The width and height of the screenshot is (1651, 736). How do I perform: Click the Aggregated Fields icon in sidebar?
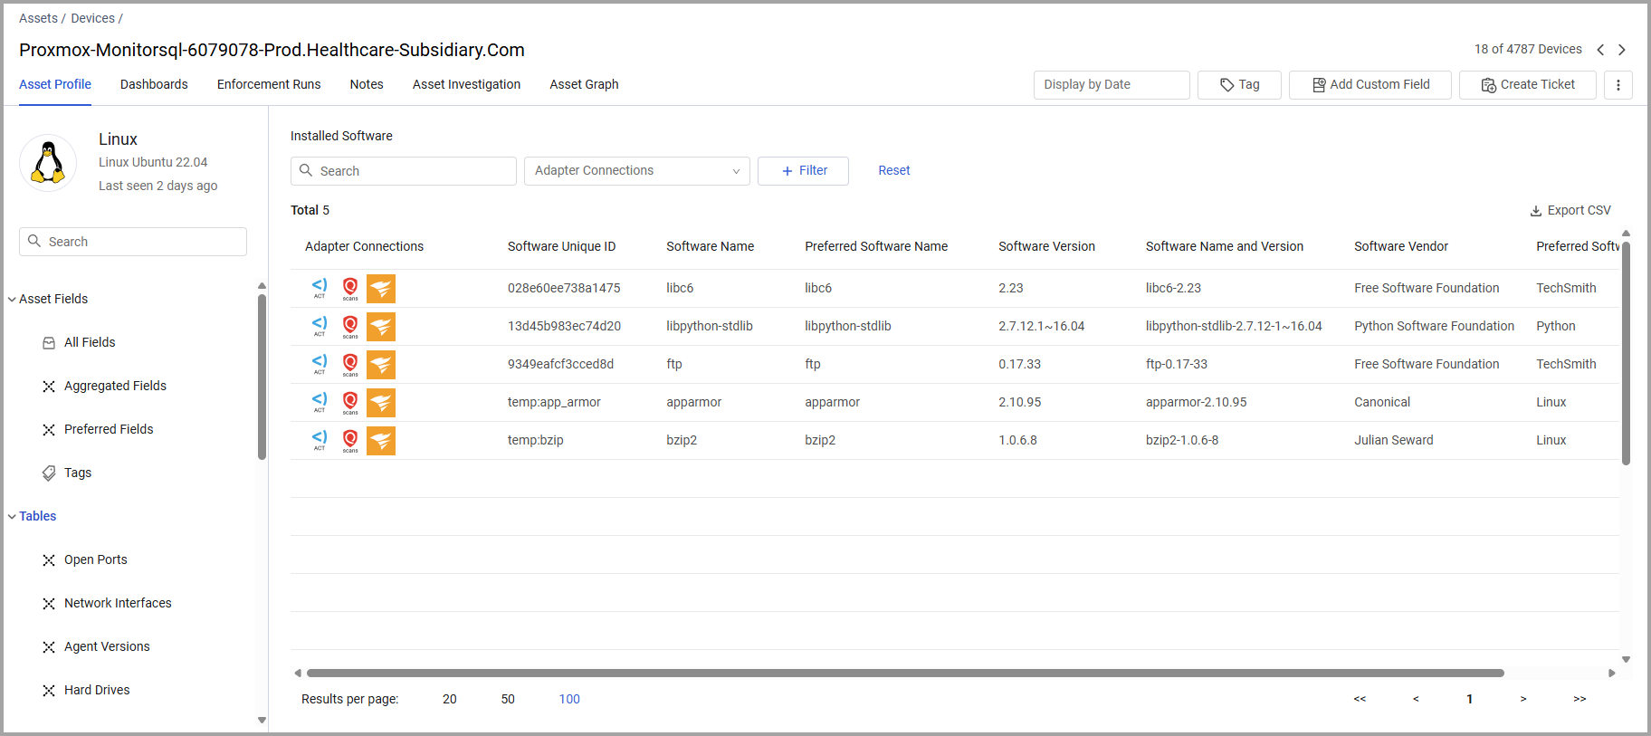pos(49,386)
